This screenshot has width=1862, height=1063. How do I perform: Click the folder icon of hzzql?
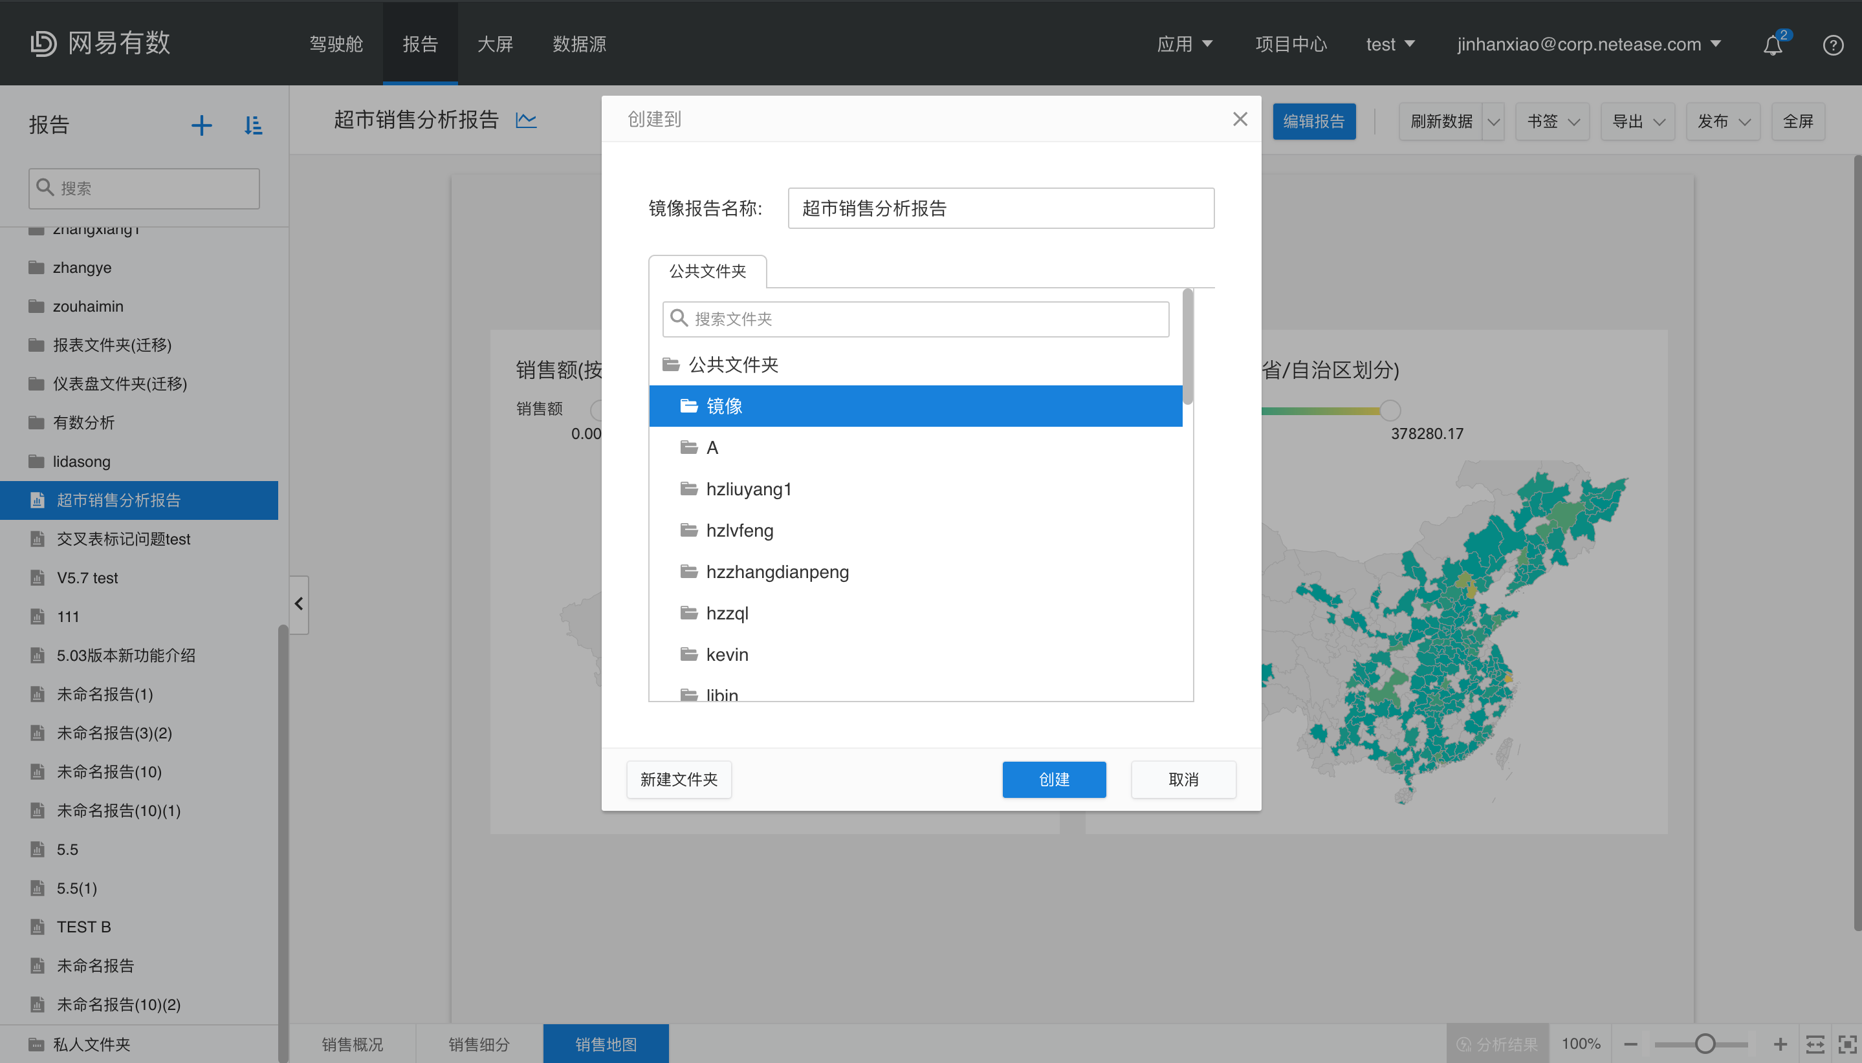pyautogui.click(x=689, y=612)
